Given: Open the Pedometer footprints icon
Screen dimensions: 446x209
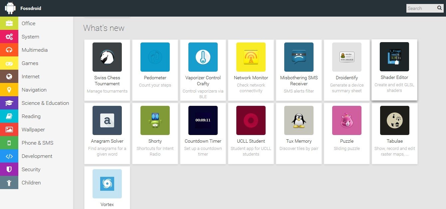Looking at the screenshot, I should coord(155,57).
